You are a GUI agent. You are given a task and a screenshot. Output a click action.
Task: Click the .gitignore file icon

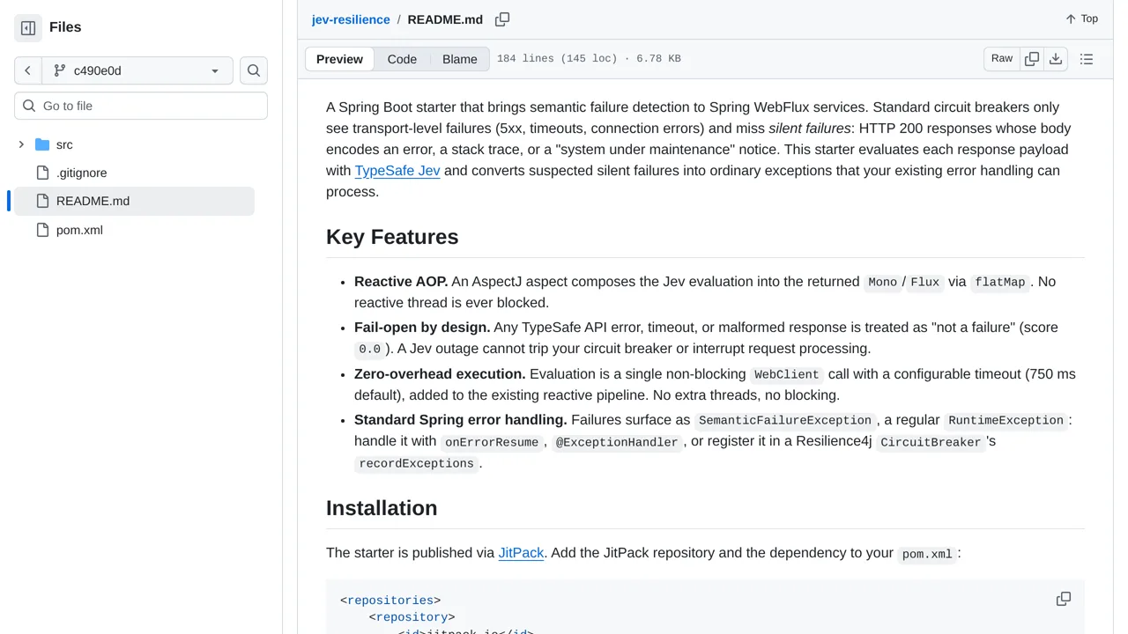click(x=42, y=173)
